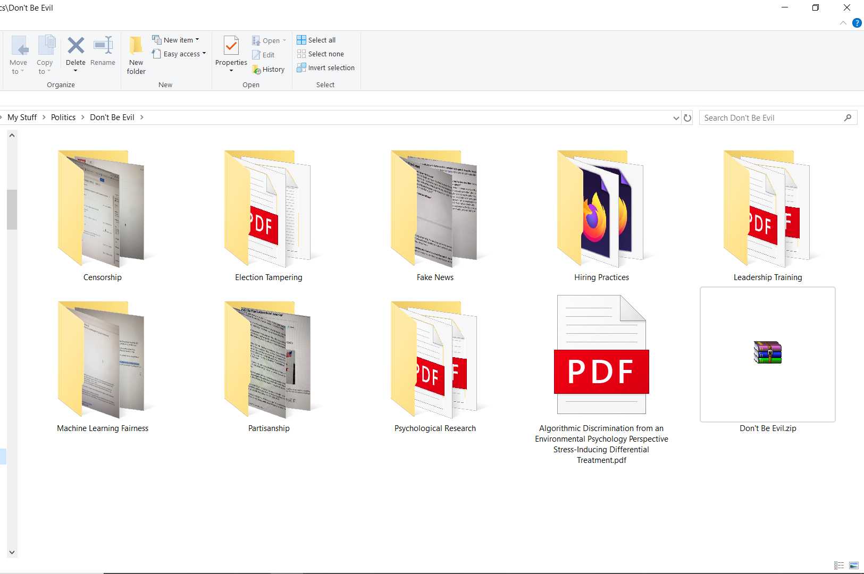864x574 pixels.
Task: Click the navigation pane scrollbar thumb
Action: (12, 209)
